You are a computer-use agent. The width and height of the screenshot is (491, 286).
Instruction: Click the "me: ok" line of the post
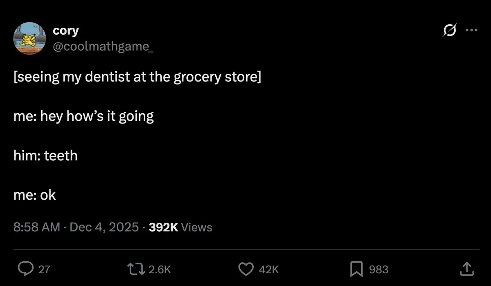coord(34,195)
